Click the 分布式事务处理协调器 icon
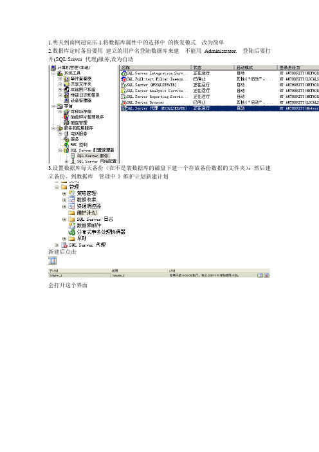Viewport: 319px width, 452px height. coord(71,232)
